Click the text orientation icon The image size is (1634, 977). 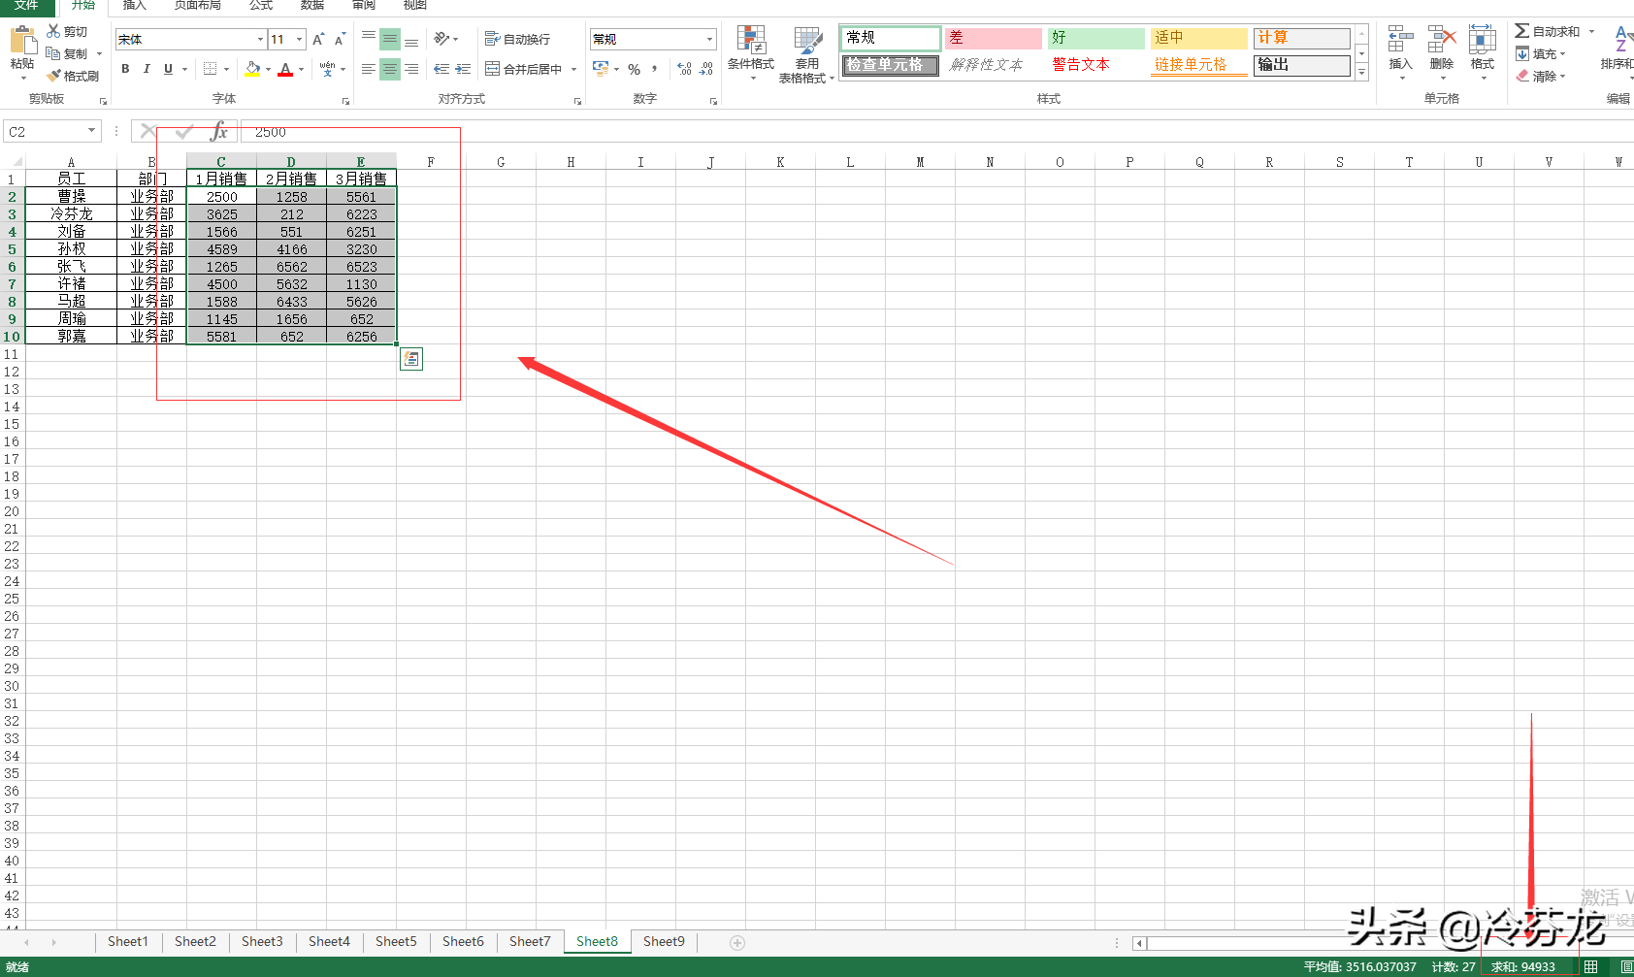pos(441,39)
